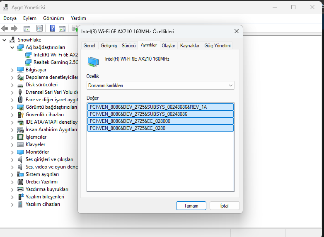Click the Yazılım cihazları device icon
This screenshot has height=237, width=324.
click(x=20, y=204)
